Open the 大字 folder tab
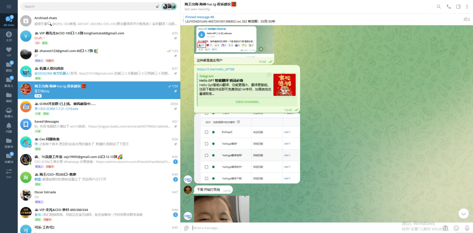Image resolution: width=473 pixels, height=233 pixels. point(8,36)
